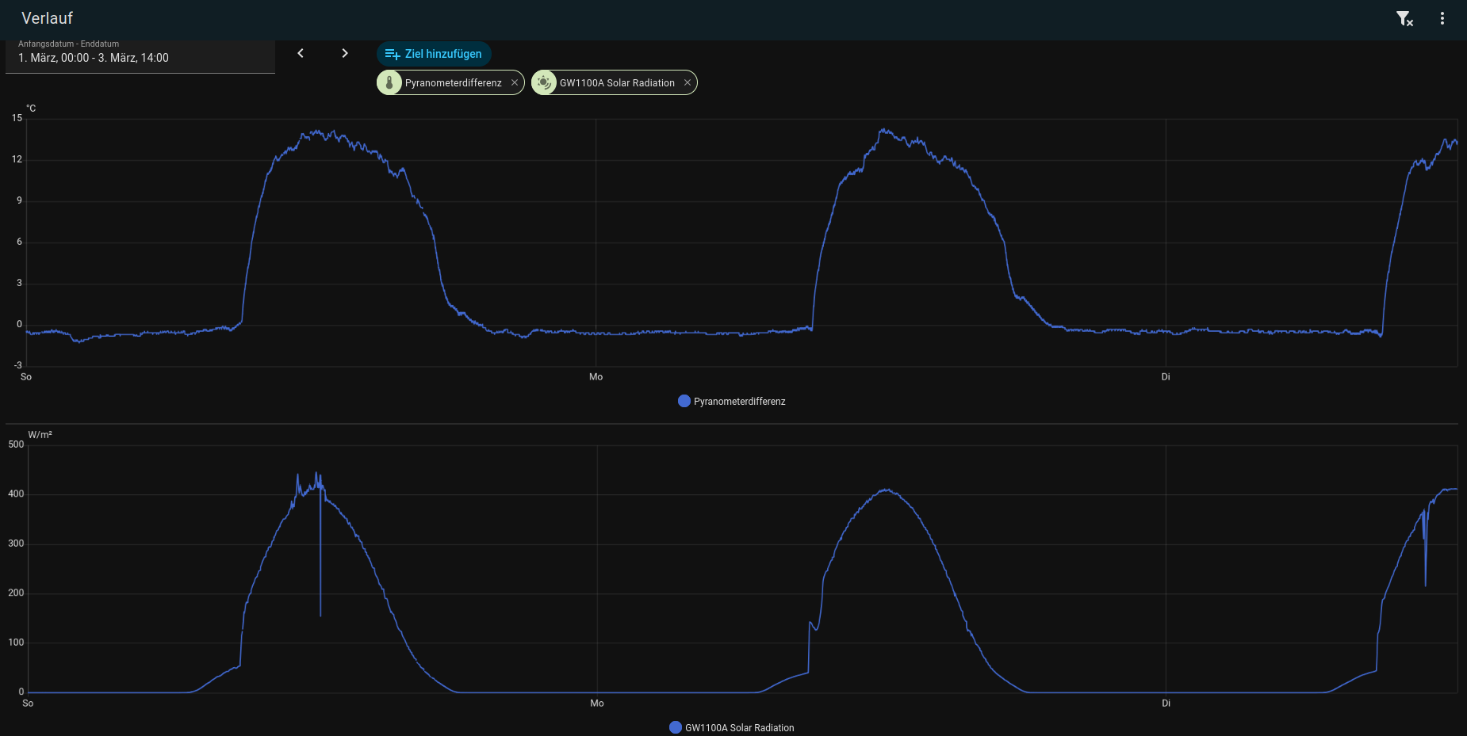This screenshot has width=1467, height=736.
Task: Toggle GW1100A Solar Radiation series via legend text
Action: 739,728
